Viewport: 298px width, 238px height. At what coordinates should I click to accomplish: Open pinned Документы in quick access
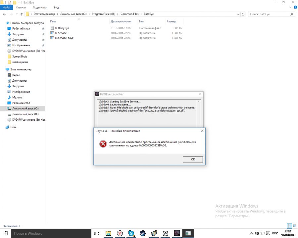20,40
